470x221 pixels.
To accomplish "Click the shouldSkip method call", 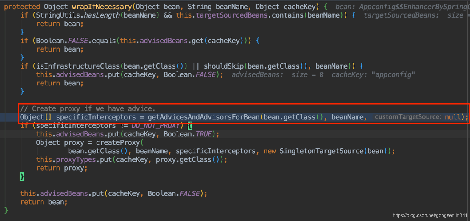I will pyautogui.click(x=224, y=66).
